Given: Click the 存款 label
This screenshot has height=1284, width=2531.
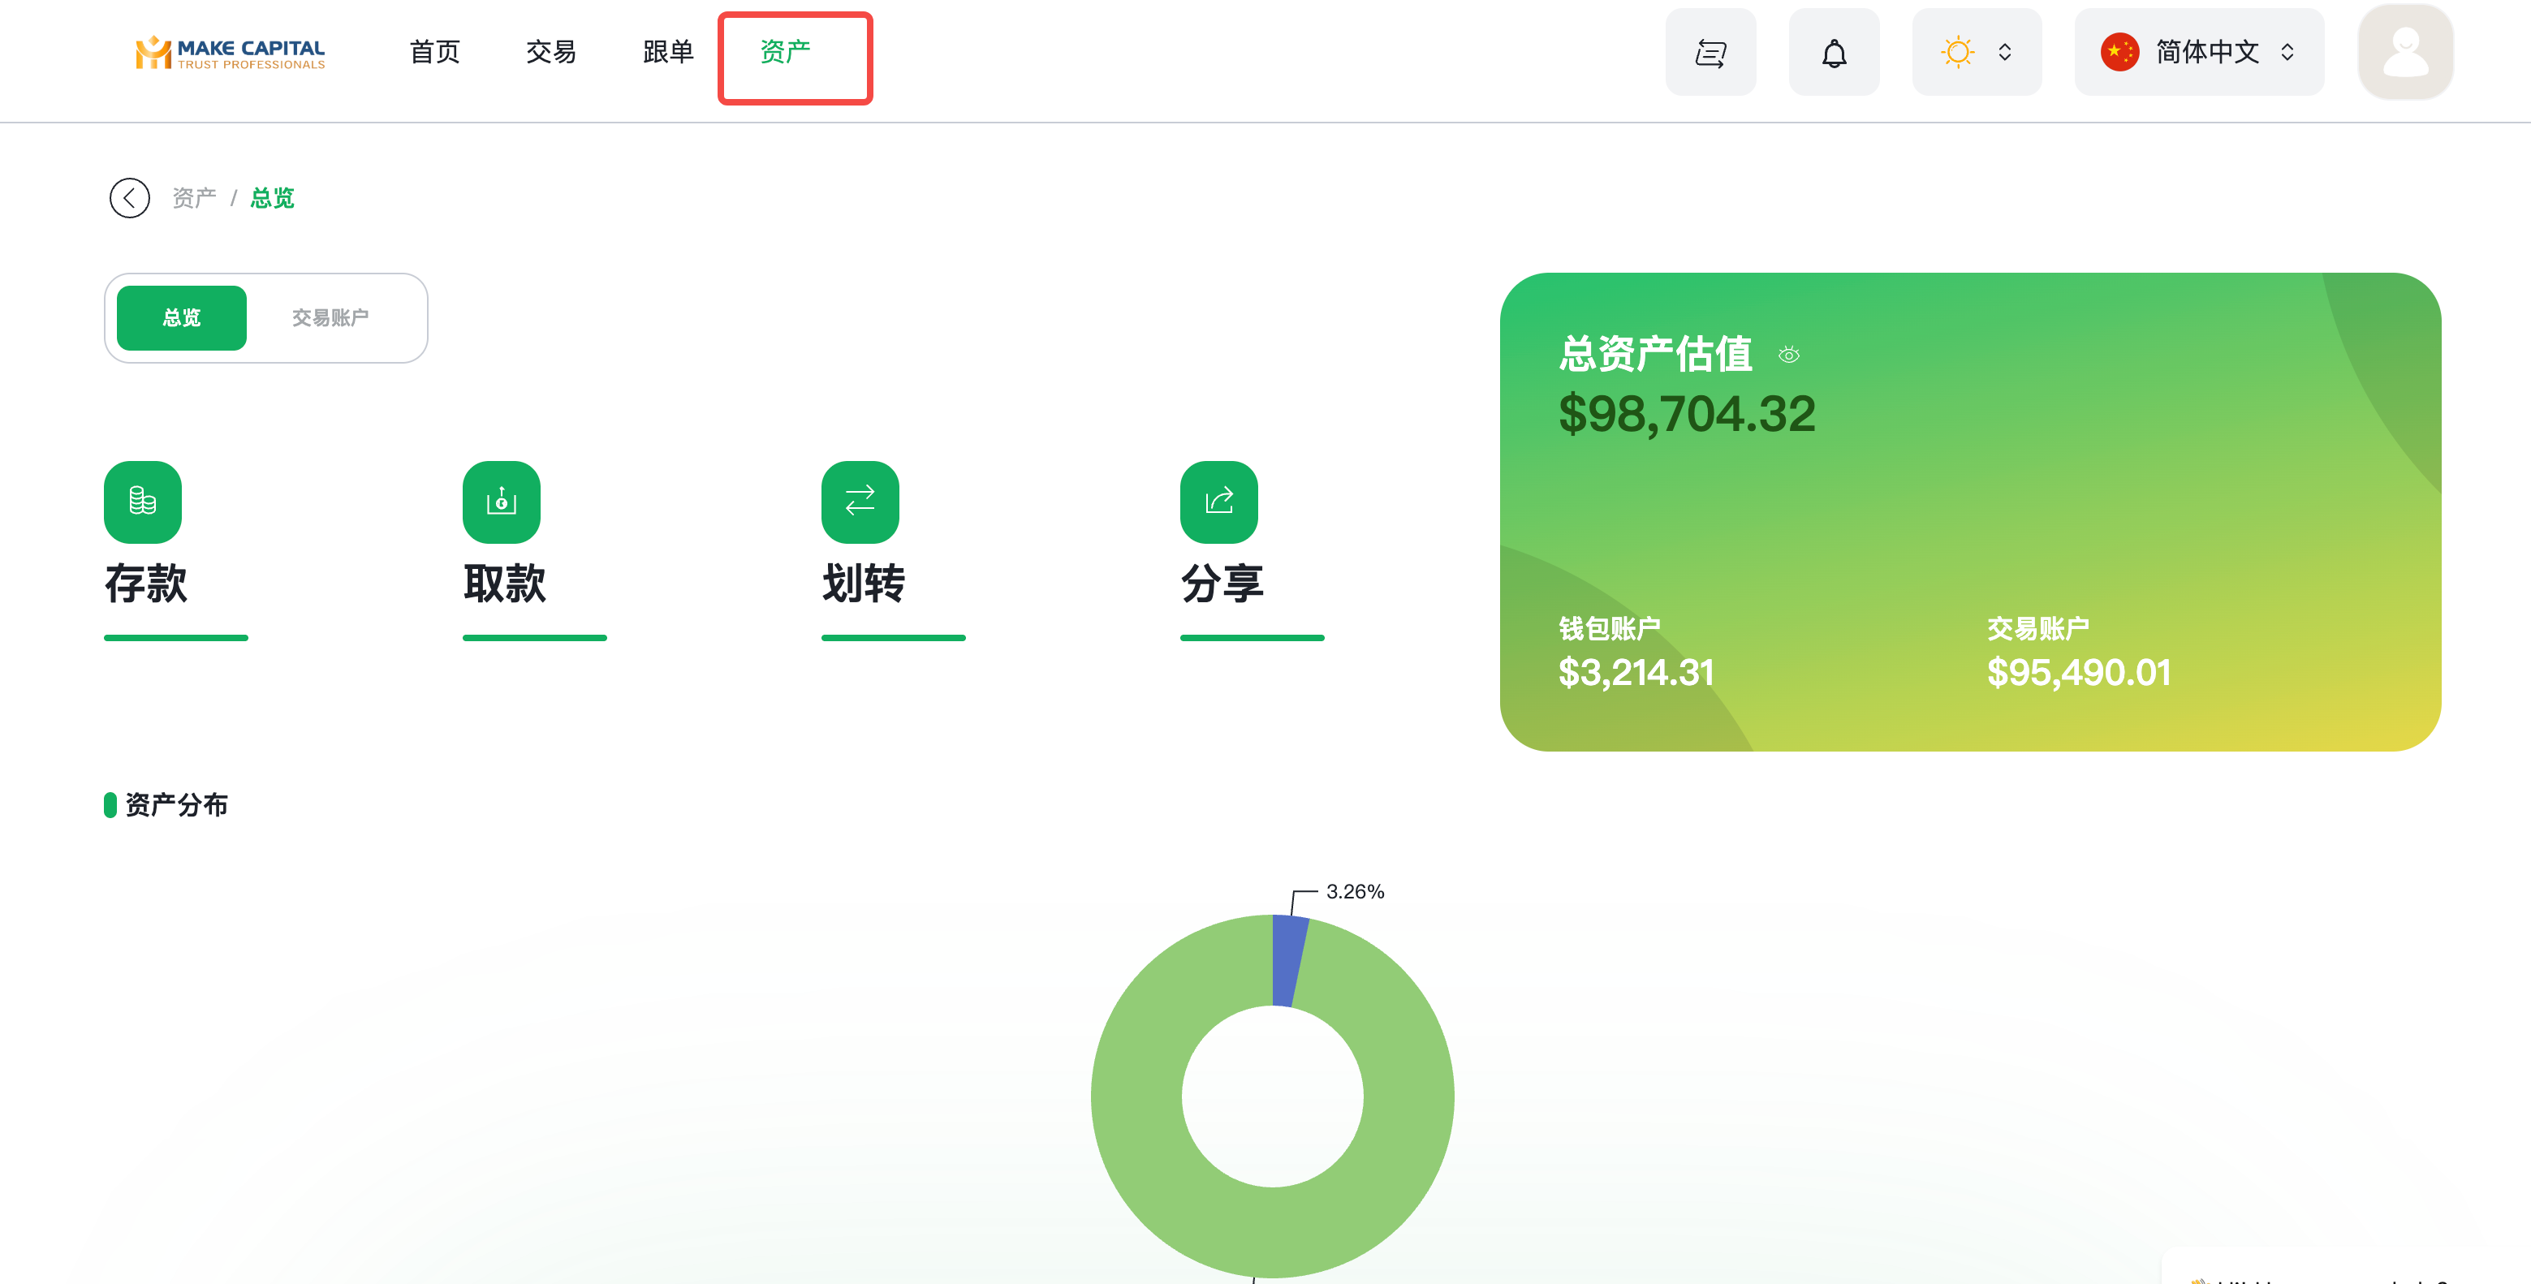Looking at the screenshot, I should click(145, 584).
